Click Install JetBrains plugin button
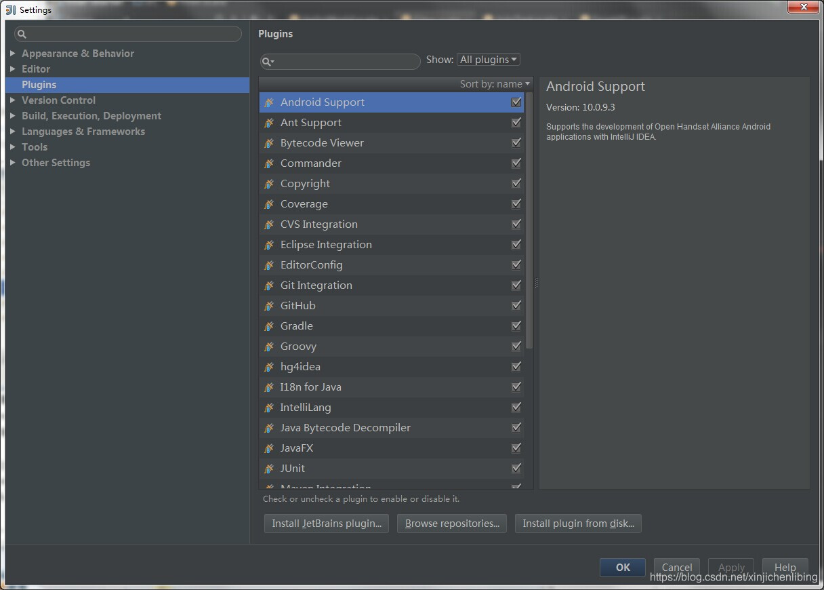 pos(327,524)
